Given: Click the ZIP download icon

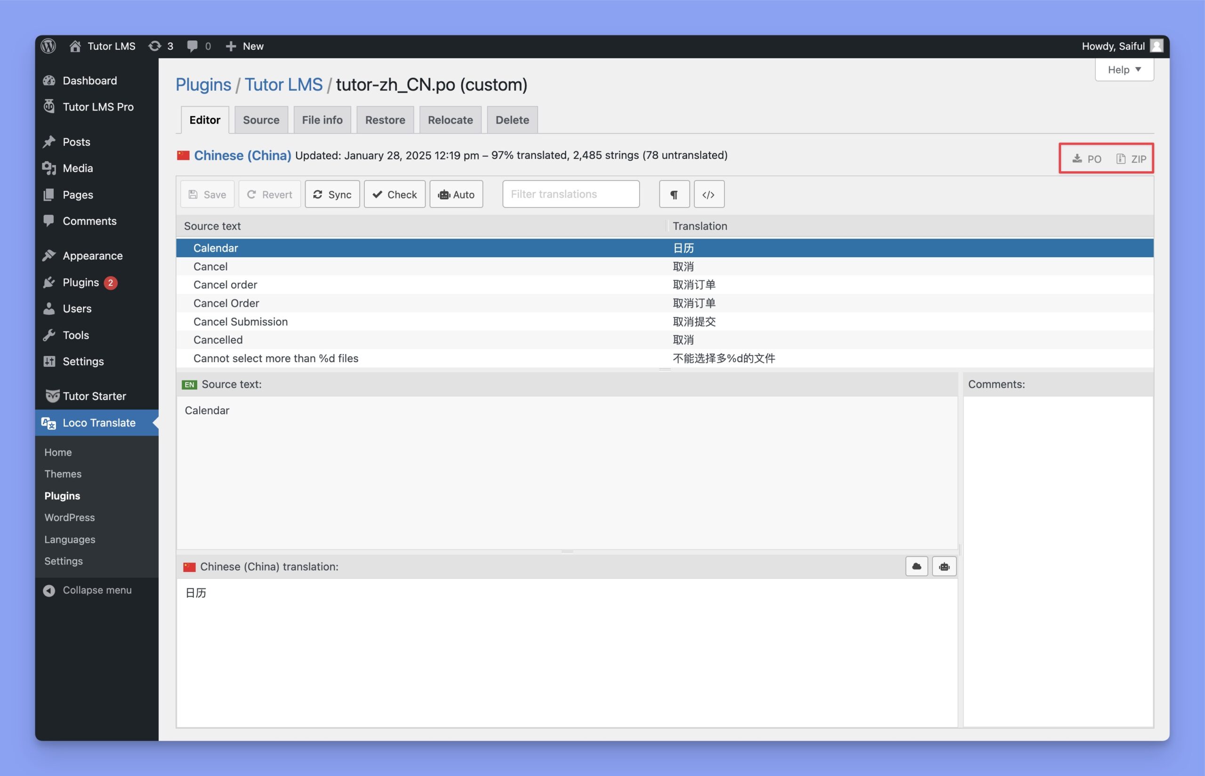Looking at the screenshot, I should coord(1122,158).
